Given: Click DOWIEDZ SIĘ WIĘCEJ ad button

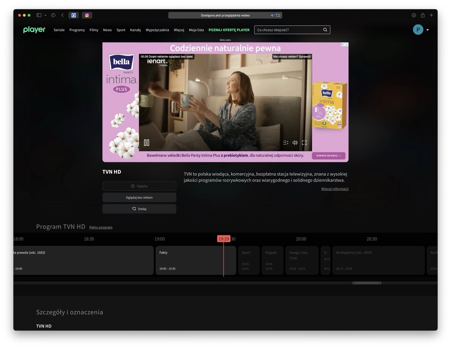Looking at the screenshot, I should tap(328, 156).
